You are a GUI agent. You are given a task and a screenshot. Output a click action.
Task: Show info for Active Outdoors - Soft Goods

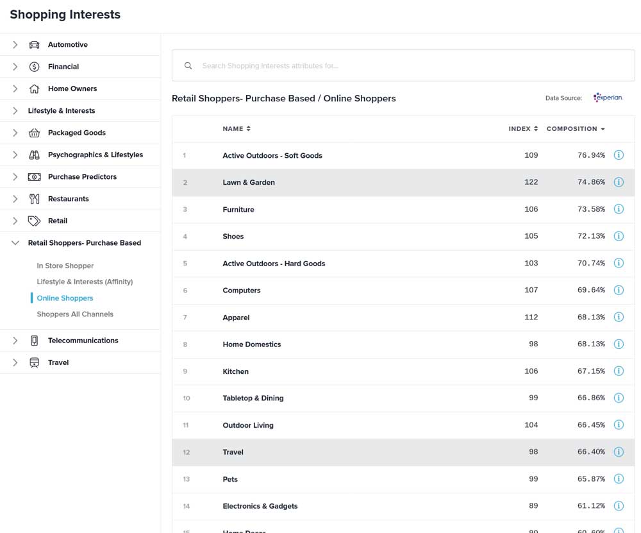tap(619, 155)
